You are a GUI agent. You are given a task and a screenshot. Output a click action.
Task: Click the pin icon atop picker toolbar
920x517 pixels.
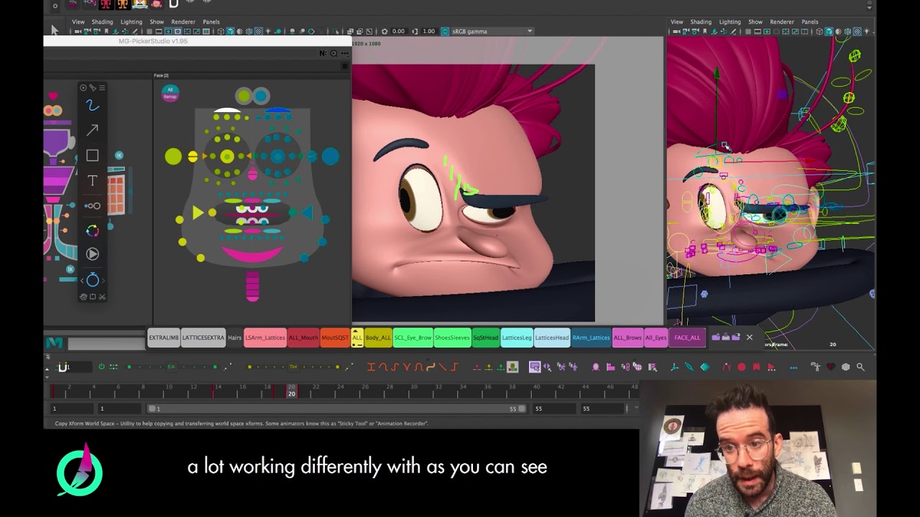[x=92, y=88]
